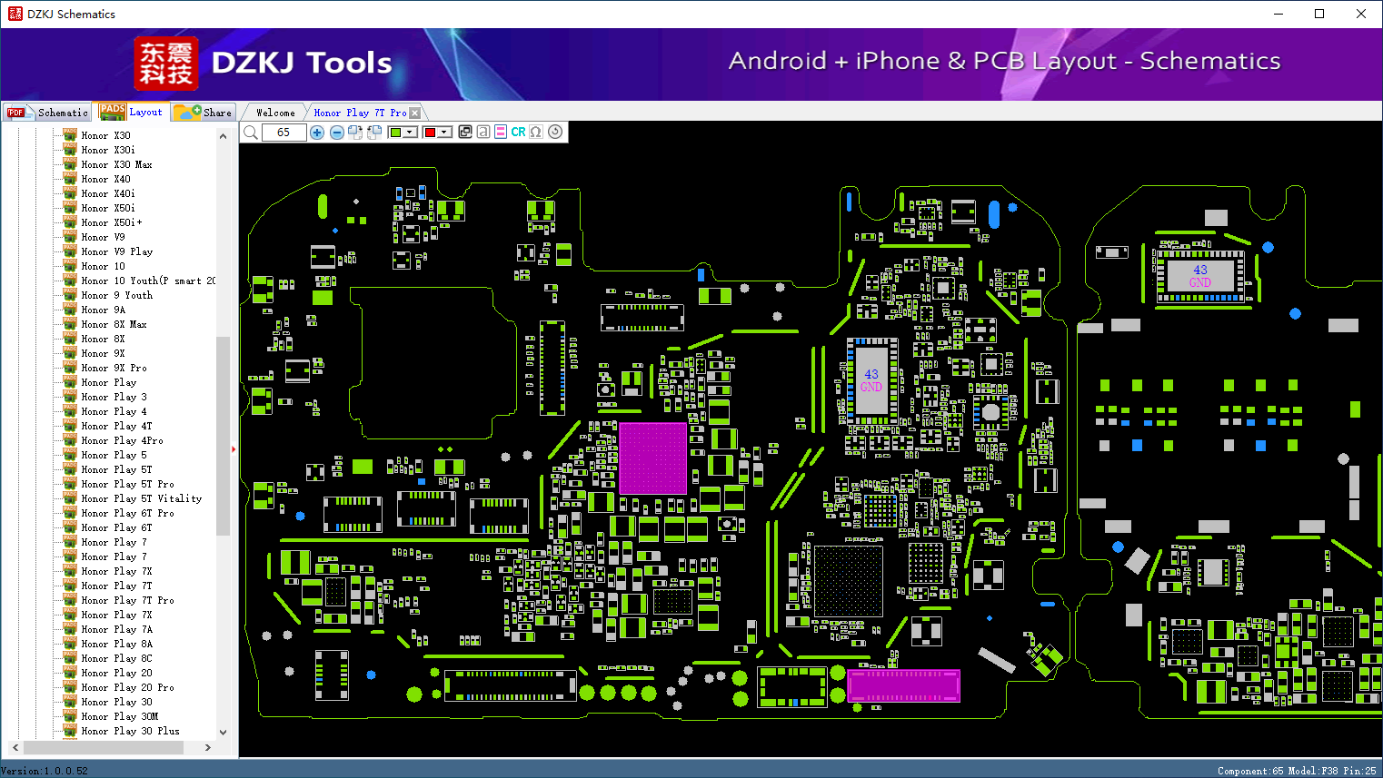Switch to the Schematic tab

pyautogui.click(x=48, y=113)
